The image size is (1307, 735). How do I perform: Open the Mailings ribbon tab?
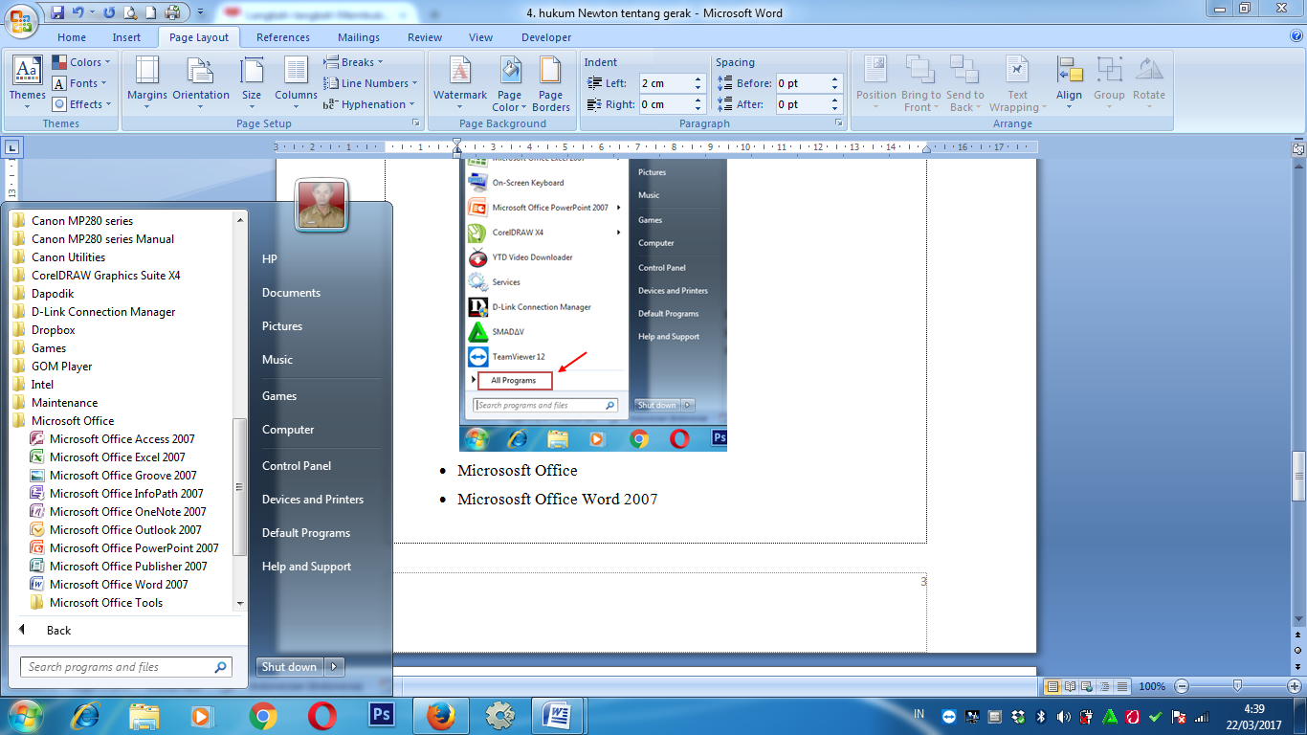360,37
